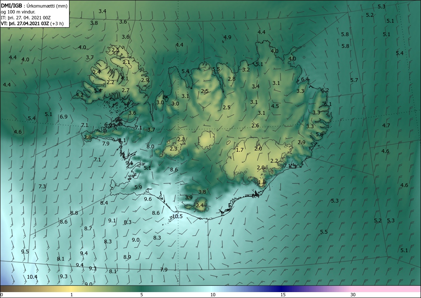Click the "(+3 h)" forecast offset text
The width and height of the screenshot is (421, 298).
pos(57,24)
